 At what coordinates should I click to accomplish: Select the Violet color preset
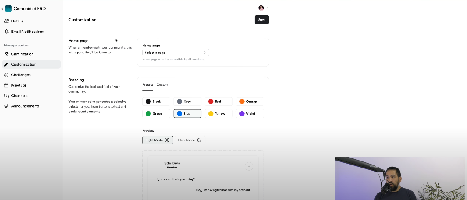[250, 113]
